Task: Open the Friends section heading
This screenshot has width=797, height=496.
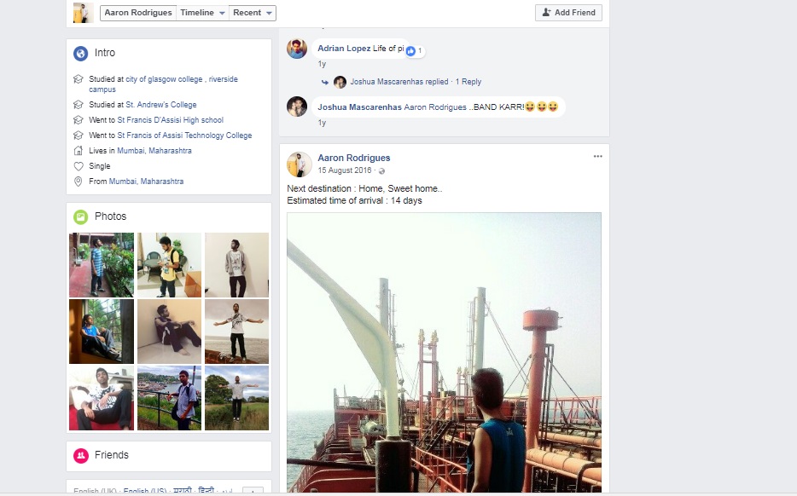Action: click(112, 455)
